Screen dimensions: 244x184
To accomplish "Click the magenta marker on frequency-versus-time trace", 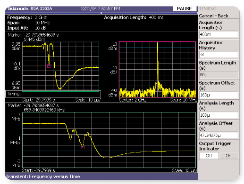I will click(x=83, y=147).
